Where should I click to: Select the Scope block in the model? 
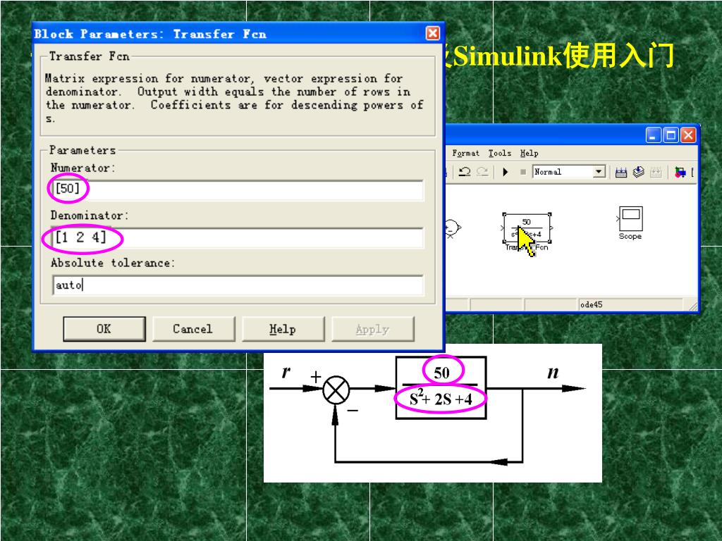(x=630, y=219)
